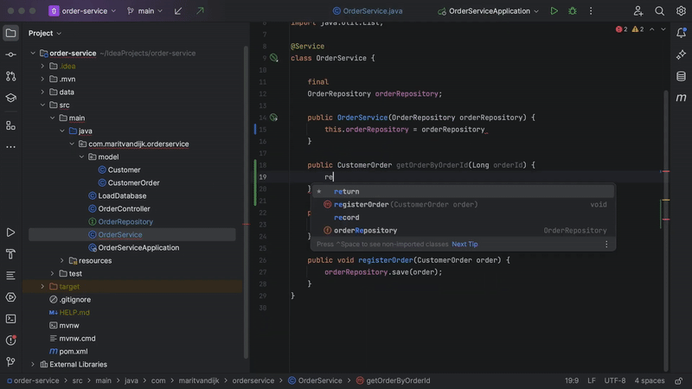
Task: Open the Run tool window in sidebar
Action: 10,233
